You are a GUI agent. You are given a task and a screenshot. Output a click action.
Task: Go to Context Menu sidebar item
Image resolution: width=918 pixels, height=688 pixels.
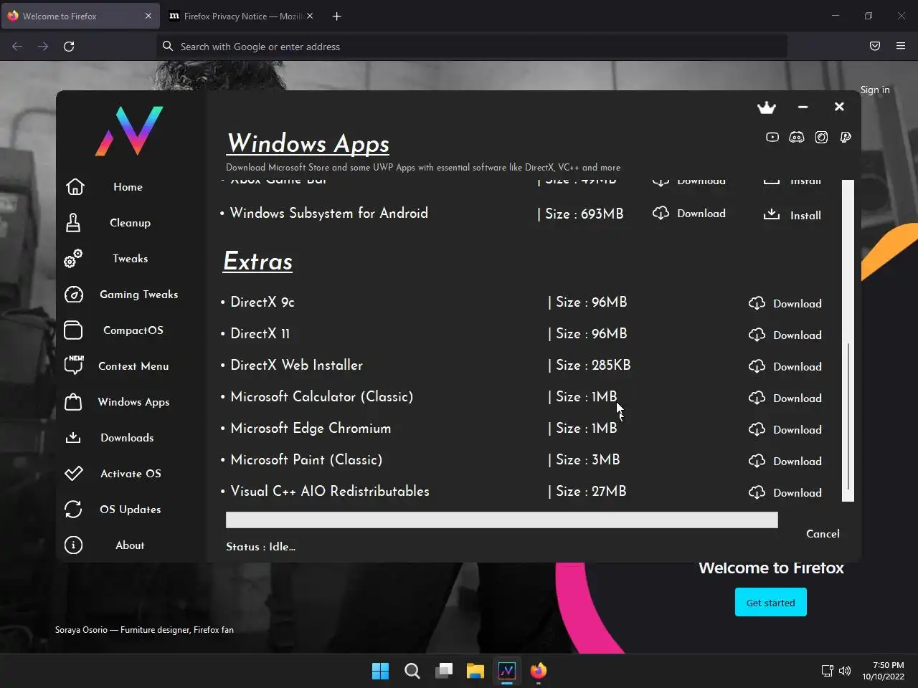coord(133,366)
